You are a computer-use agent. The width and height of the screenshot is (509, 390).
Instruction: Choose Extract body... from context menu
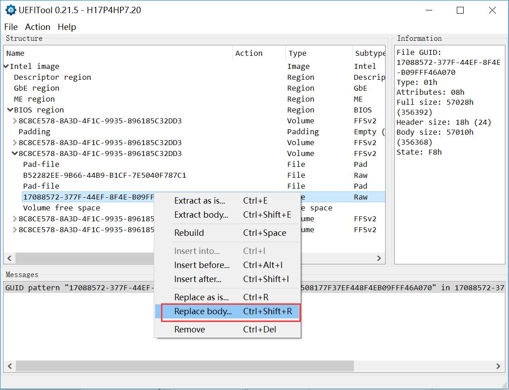(228, 215)
